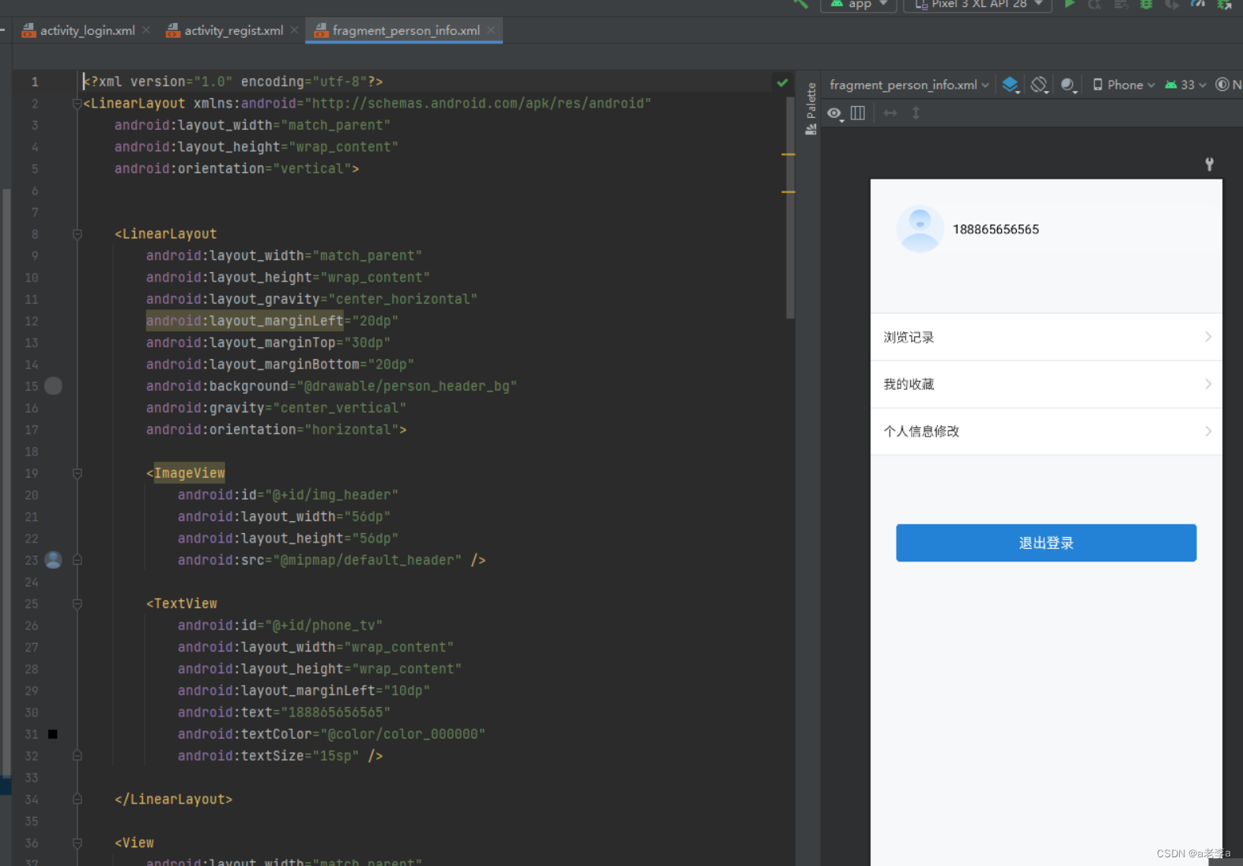Click the theme half-circle icon
1243x866 pixels.
coord(1222,85)
